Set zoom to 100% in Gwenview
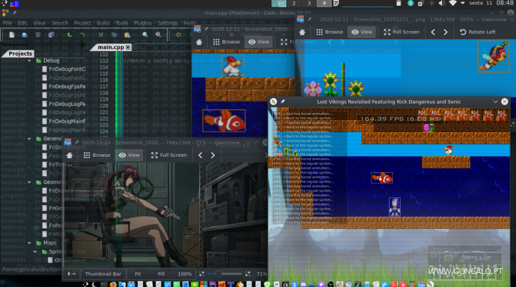Image resolution: width=516 pixels, height=287 pixels. click(184, 274)
